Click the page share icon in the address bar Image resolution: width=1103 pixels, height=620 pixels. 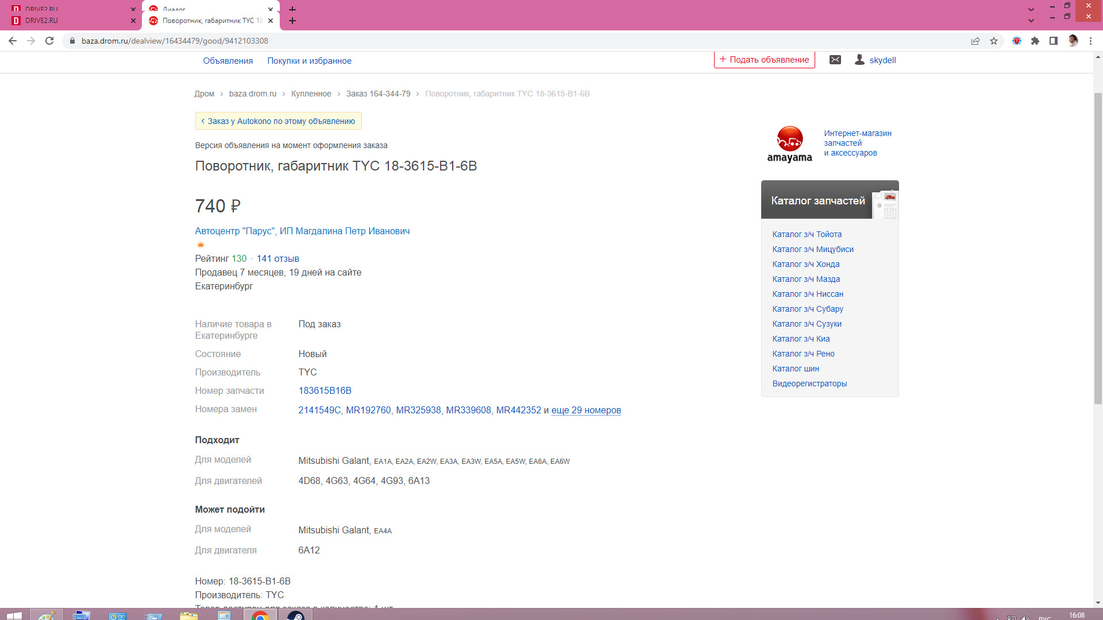975,41
